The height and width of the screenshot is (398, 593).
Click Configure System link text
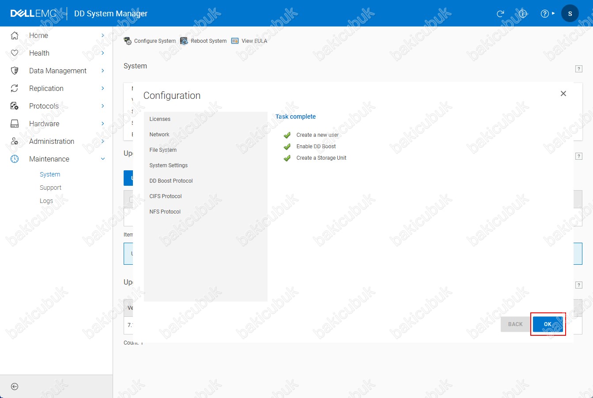(x=155, y=41)
